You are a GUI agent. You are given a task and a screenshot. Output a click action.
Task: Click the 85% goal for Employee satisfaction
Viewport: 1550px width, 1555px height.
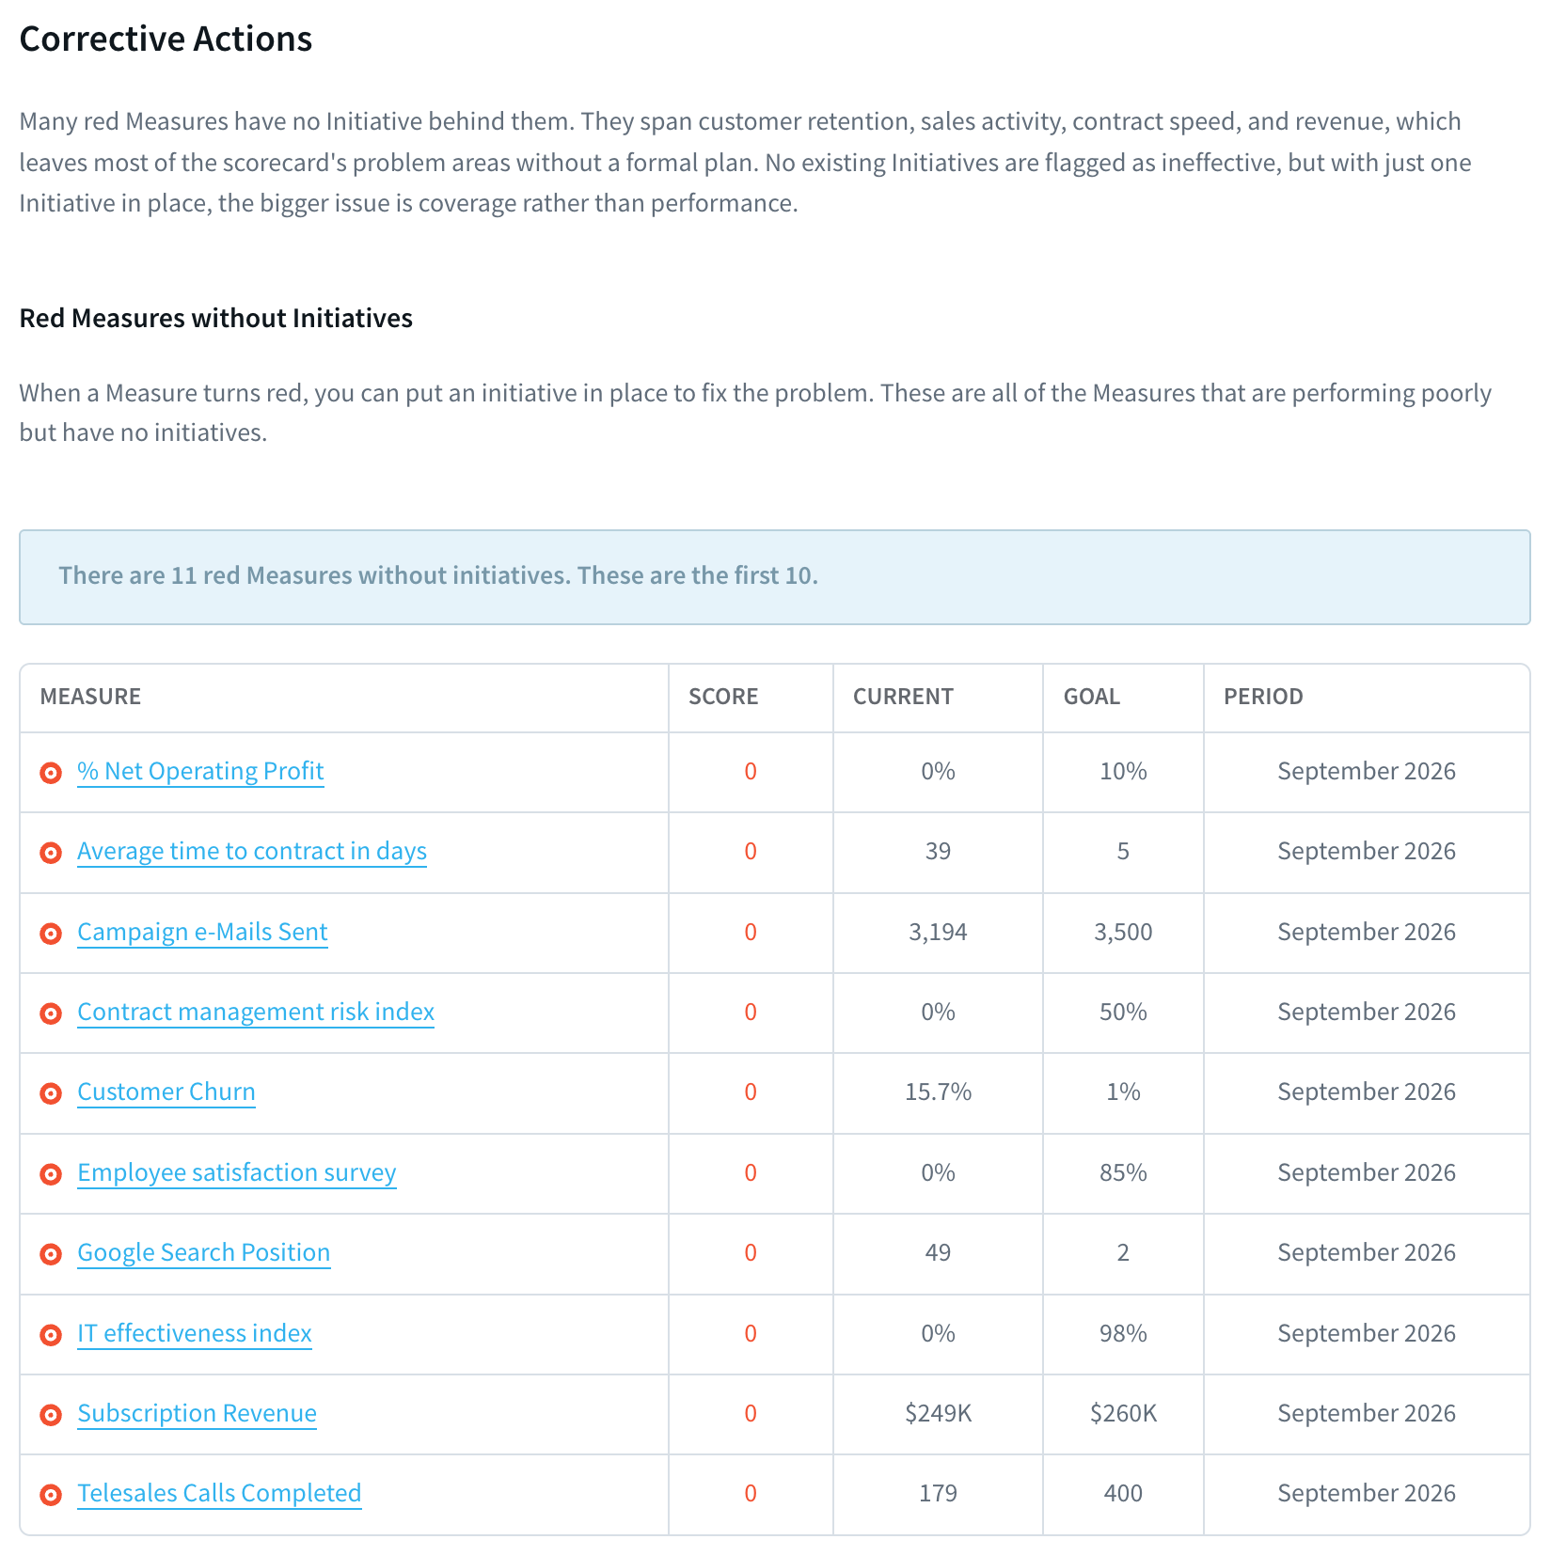[1123, 1172]
